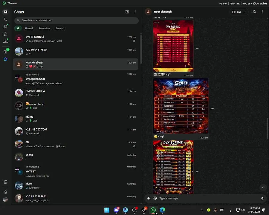
Task: Click the search icon in conversation header
Action: tap(254, 12)
